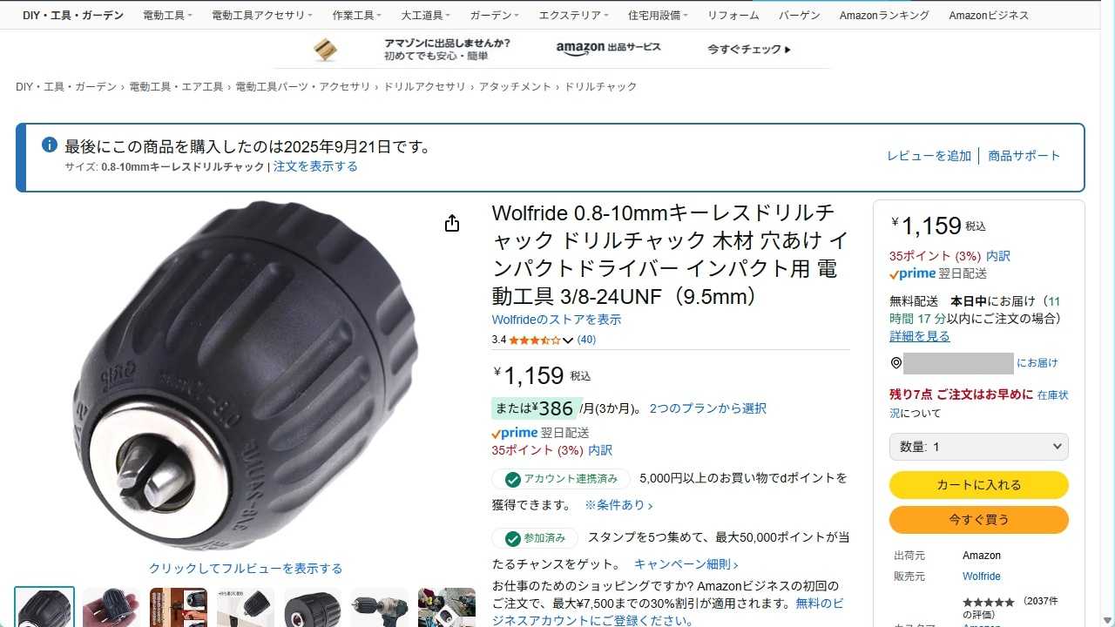Click the star rating icons next to 3.4
1115x627 pixels.
pos(535,340)
